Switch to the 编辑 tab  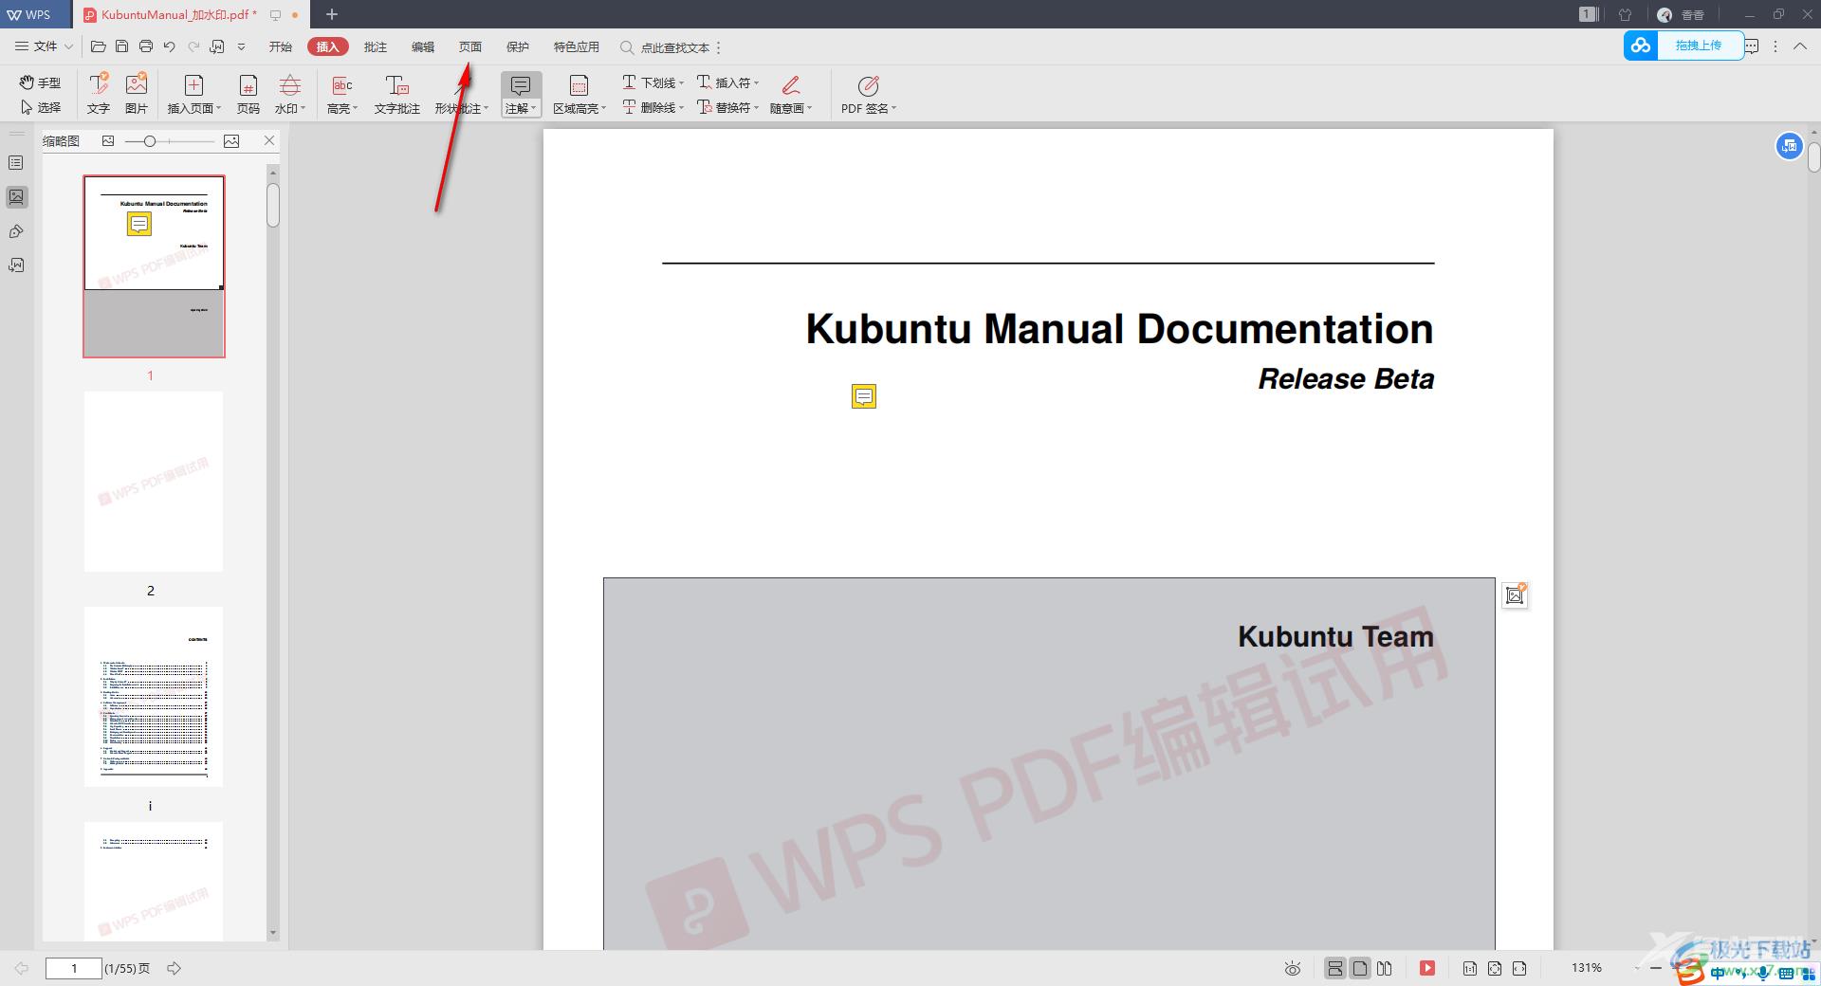pos(423,46)
